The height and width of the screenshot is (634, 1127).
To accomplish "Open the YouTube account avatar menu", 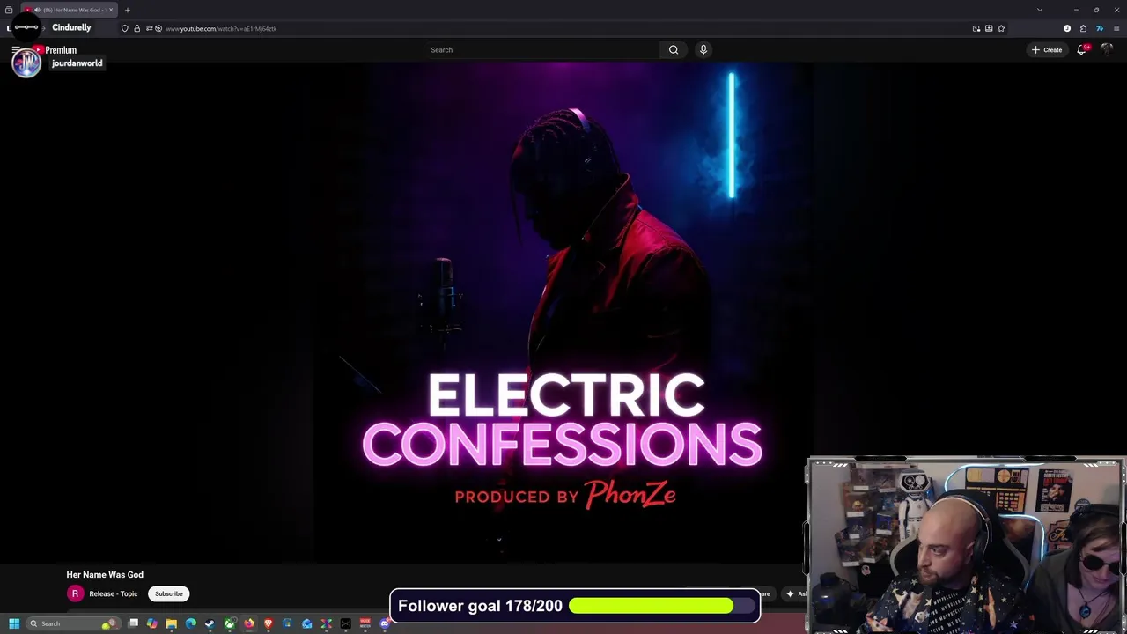I will pyautogui.click(x=1108, y=50).
